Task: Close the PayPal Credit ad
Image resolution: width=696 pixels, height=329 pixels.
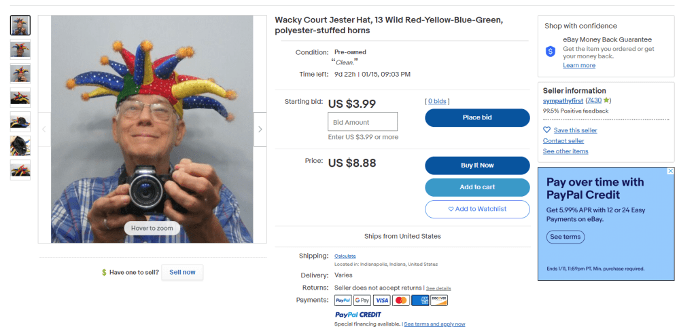Action: click(x=670, y=172)
